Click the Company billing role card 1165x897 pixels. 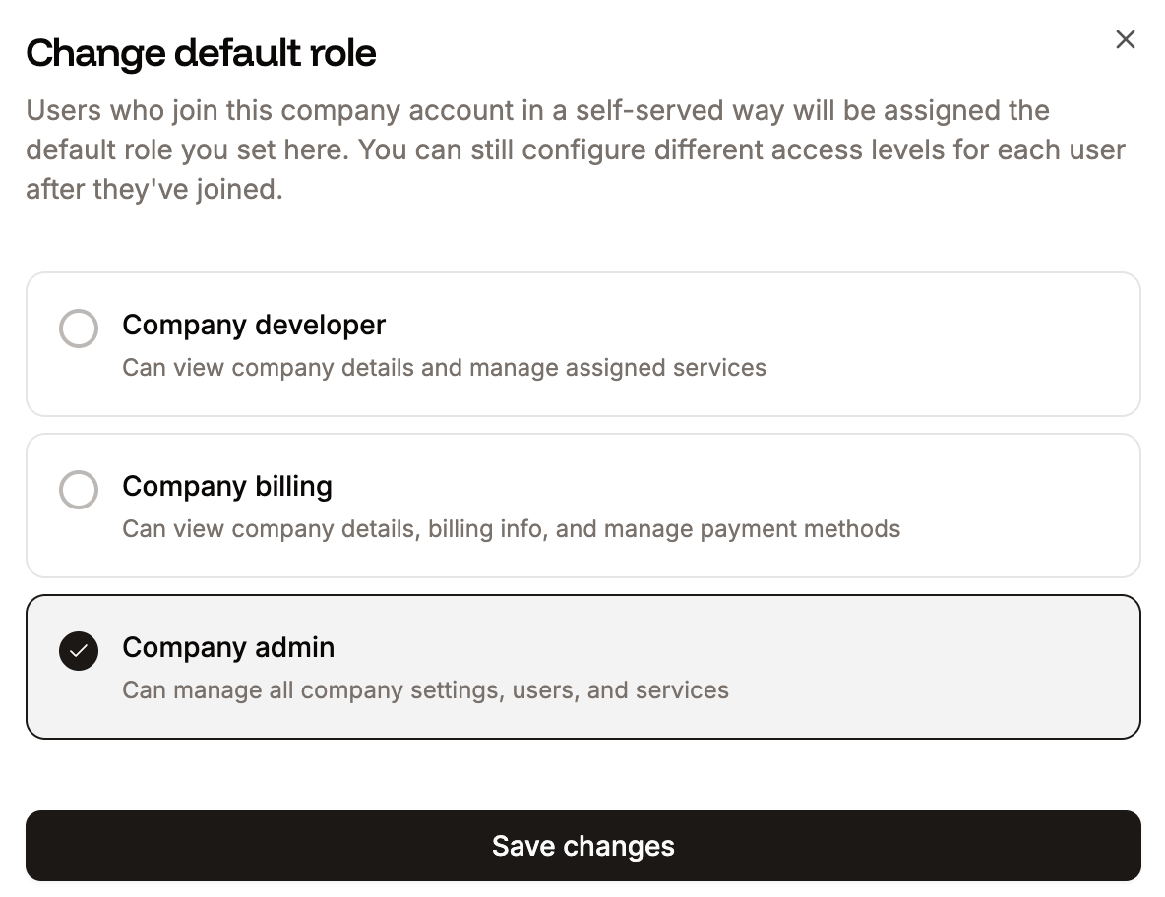click(582, 506)
